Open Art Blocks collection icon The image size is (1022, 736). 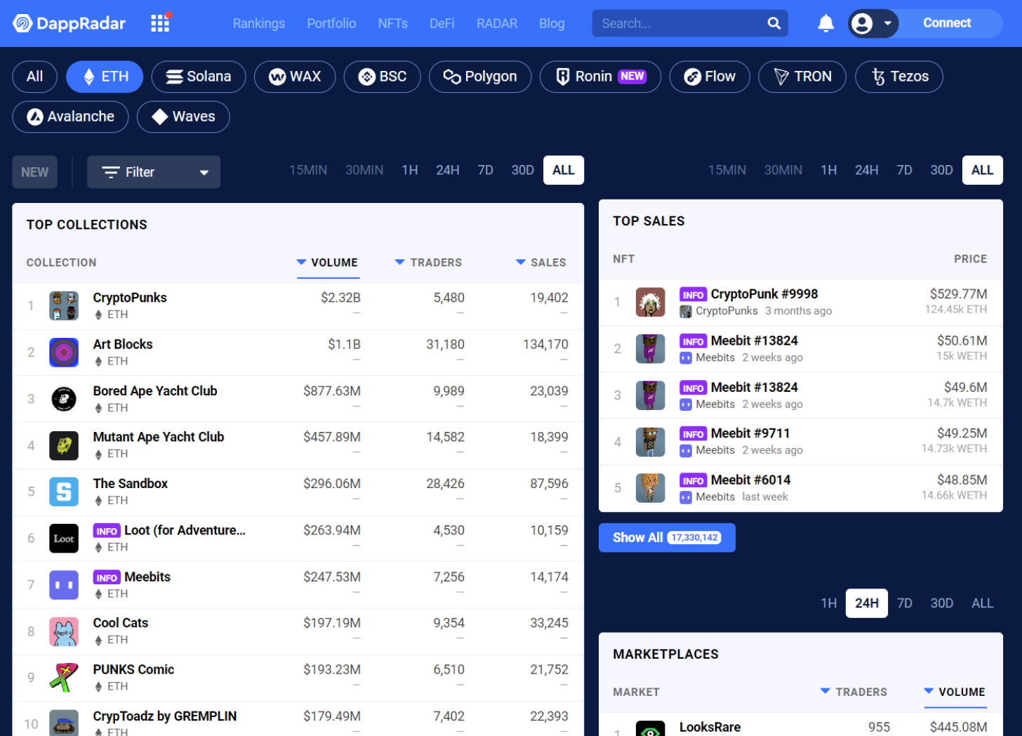[x=64, y=353]
